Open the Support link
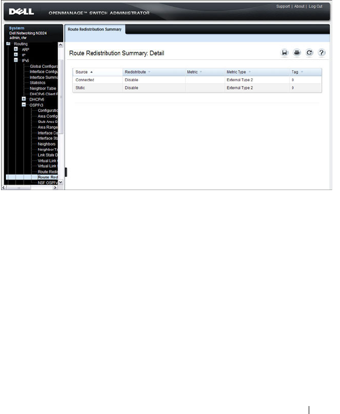 click(283, 6)
